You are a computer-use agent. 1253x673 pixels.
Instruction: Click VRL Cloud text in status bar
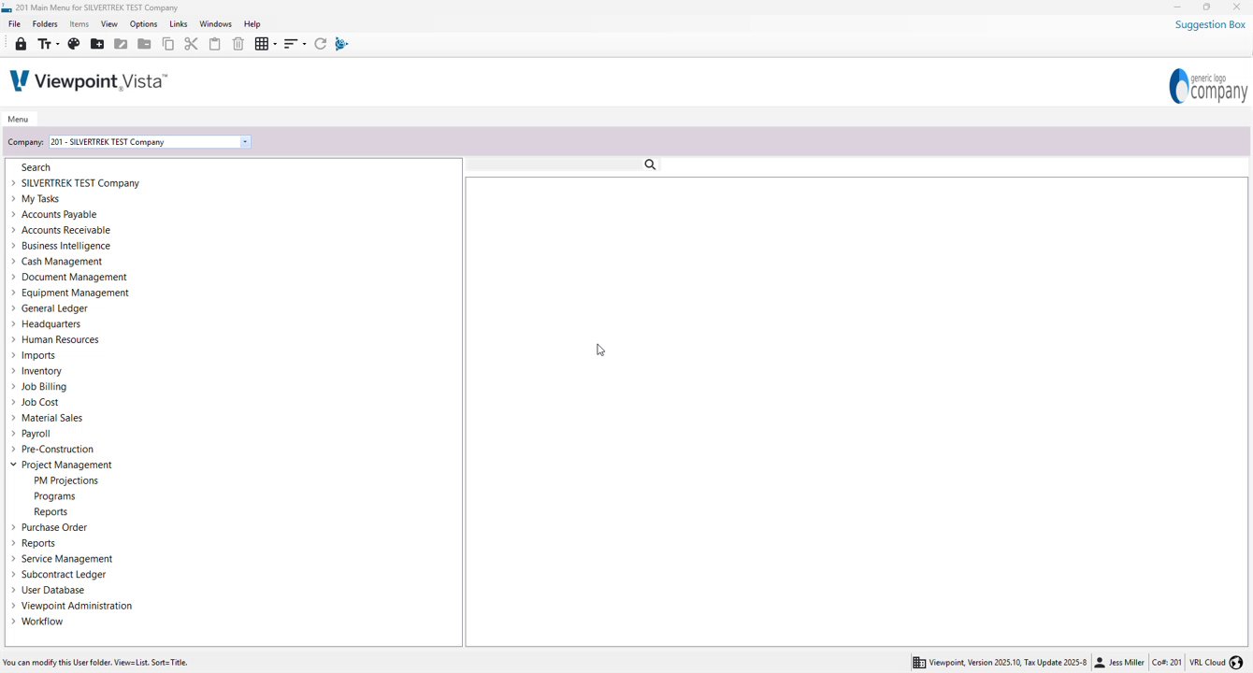[1207, 663]
